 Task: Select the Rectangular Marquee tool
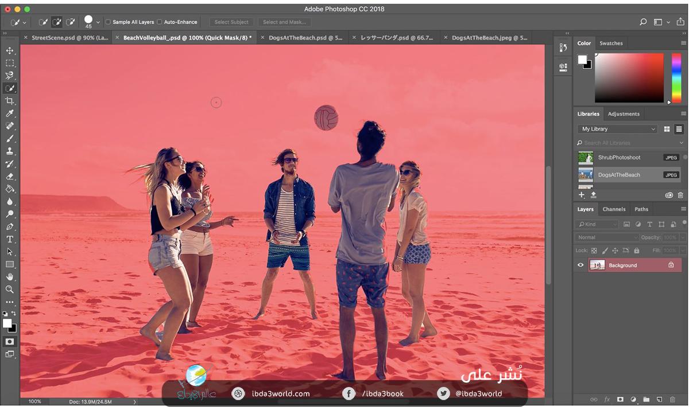(10, 63)
